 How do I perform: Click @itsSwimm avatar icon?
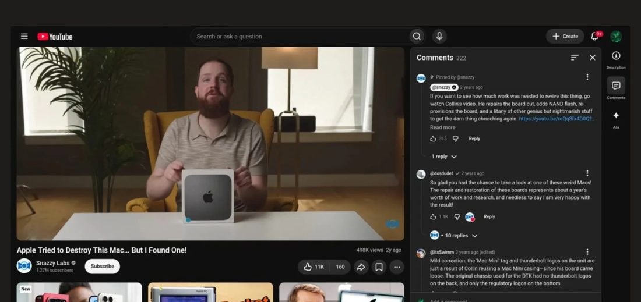(x=421, y=254)
